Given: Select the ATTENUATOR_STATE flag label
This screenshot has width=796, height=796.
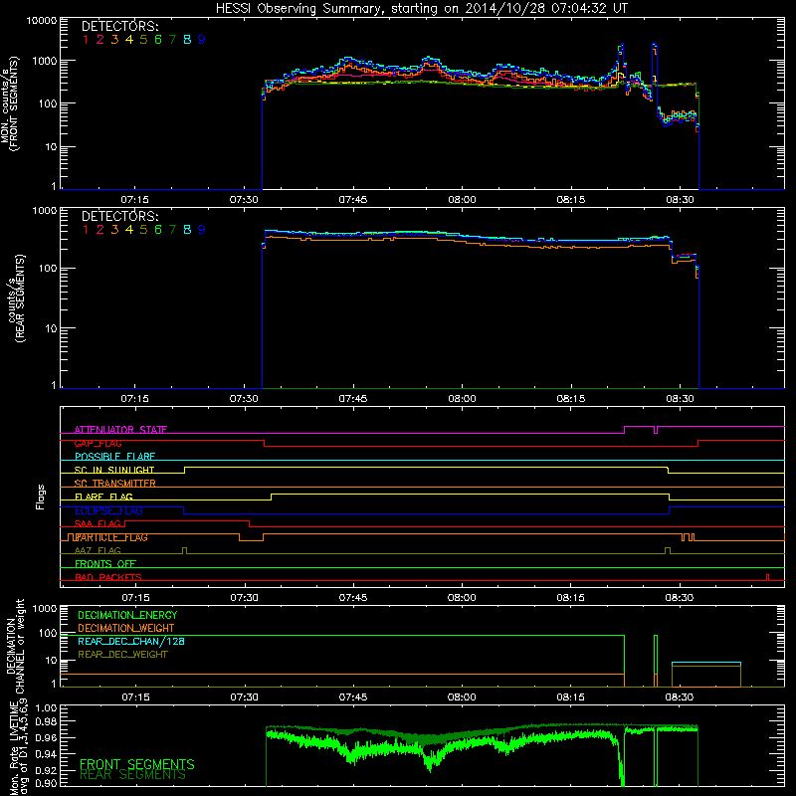Looking at the screenshot, I should 120,430.
